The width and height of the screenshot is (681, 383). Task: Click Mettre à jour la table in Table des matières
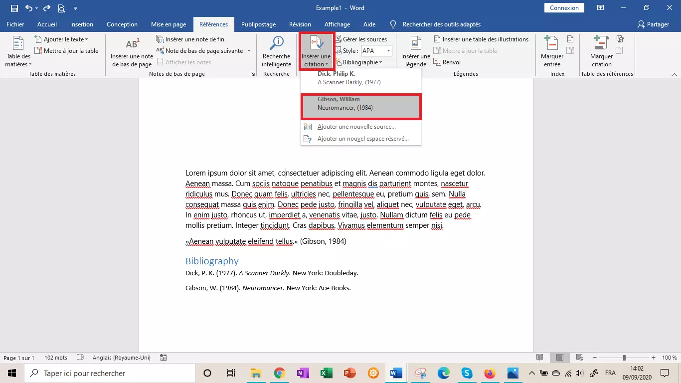[66, 51]
